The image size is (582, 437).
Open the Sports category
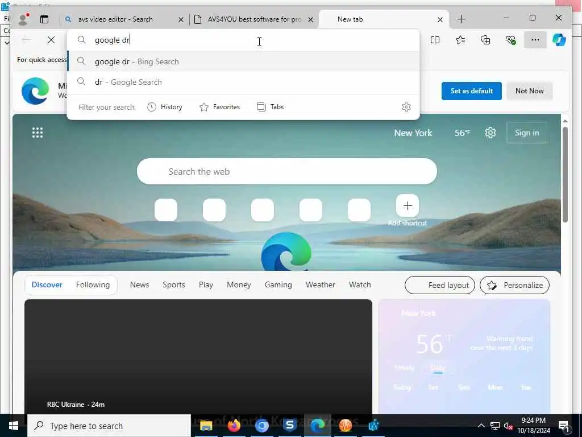(174, 285)
